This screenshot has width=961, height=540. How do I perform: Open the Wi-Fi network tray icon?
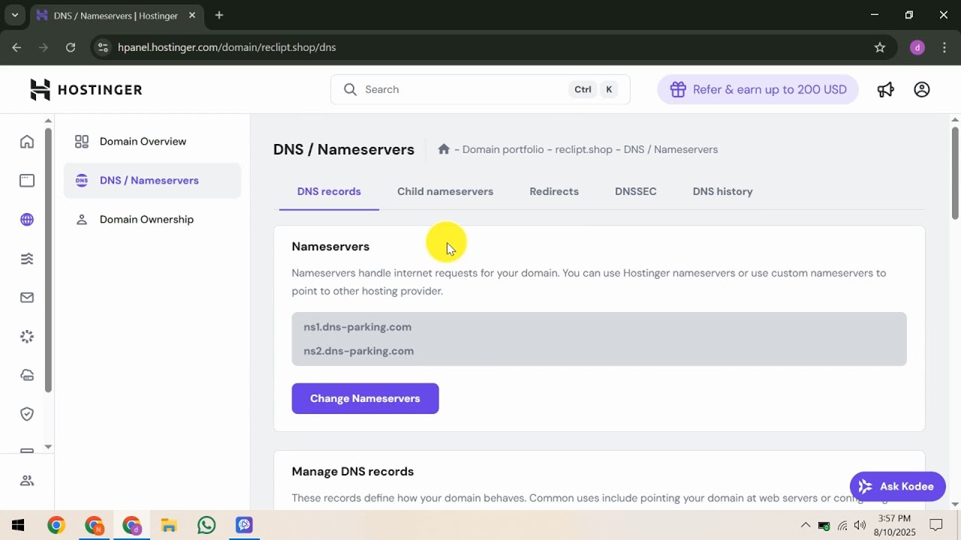tap(842, 525)
